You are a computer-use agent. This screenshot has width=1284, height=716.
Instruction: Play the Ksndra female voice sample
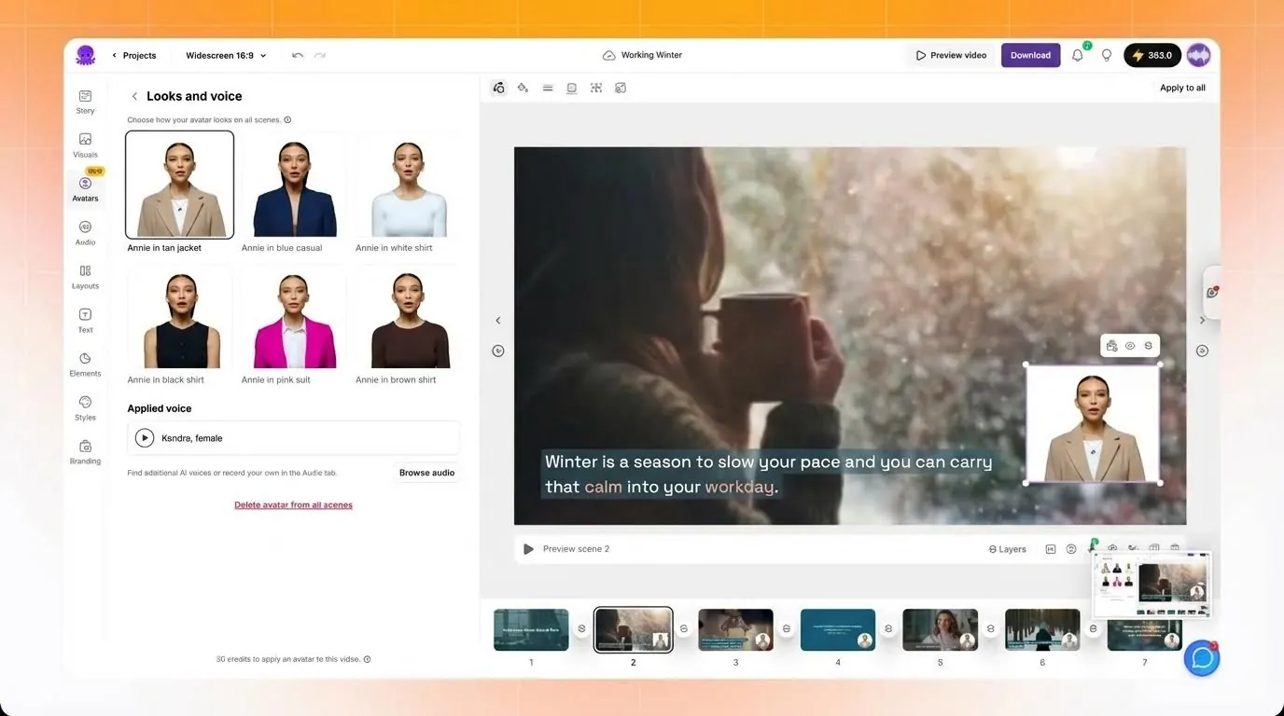(x=145, y=437)
